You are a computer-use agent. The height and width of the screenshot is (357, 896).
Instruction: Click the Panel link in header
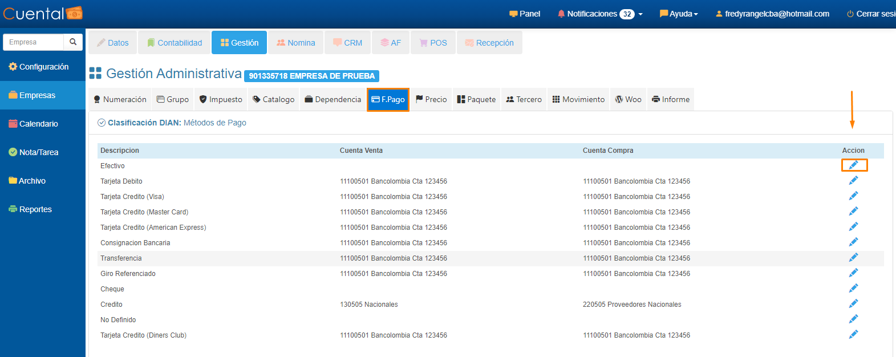tap(525, 14)
